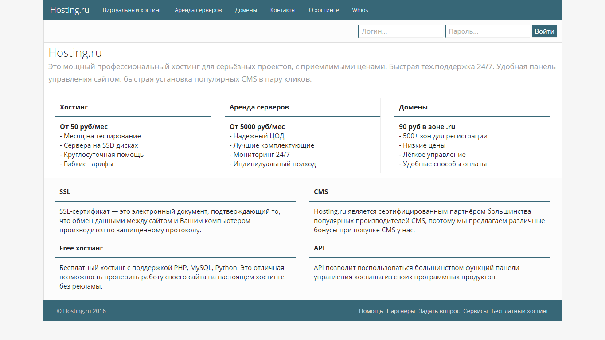The height and width of the screenshot is (340, 605).
Task: Open the Домены navigation link
Action: point(246,10)
